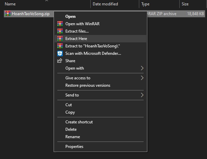
Task: Click the Microsoft Defender shield icon
Action: pyautogui.click(x=60, y=53)
